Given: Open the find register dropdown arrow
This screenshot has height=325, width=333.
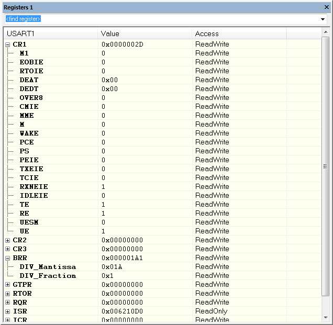Looking at the screenshot, I should (323, 19).
